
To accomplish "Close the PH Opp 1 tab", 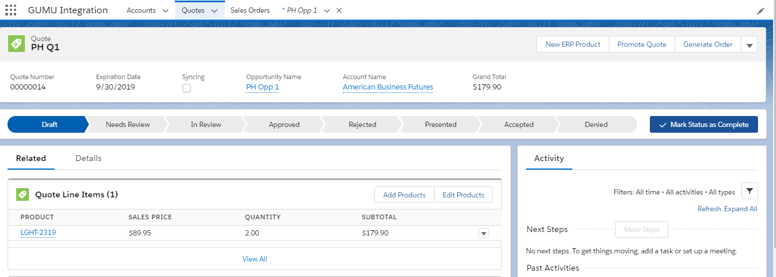I will 339,10.
